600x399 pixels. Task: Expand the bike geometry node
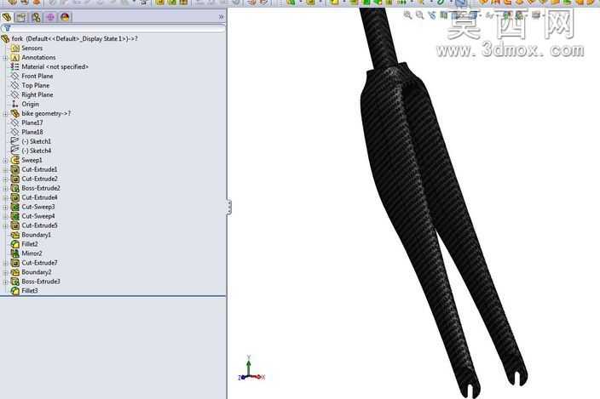5,114
